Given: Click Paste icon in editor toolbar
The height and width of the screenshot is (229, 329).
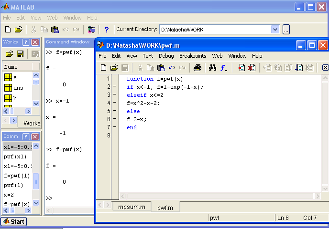Looking at the screenshot, I should [161, 68].
